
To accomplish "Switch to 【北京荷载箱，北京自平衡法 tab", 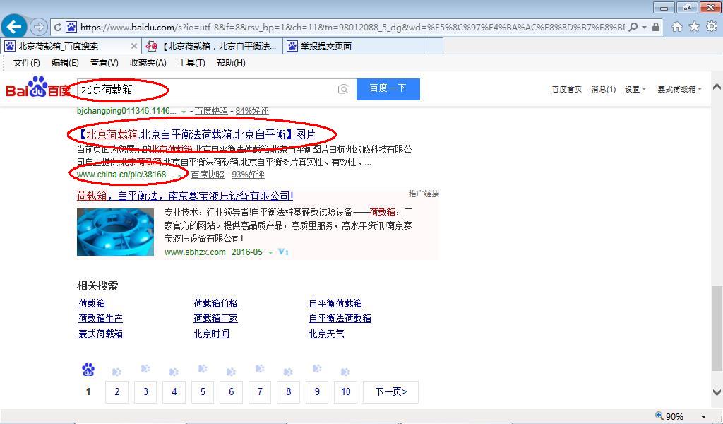I will coord(211,46).
